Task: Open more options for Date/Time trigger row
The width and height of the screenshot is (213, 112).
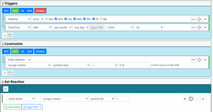Action: 193,28
